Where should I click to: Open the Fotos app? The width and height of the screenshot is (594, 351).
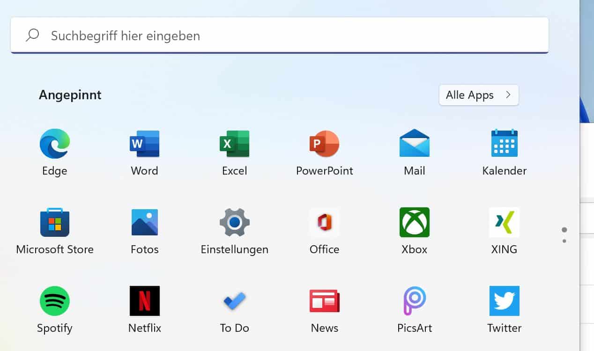tap(144, 223)
